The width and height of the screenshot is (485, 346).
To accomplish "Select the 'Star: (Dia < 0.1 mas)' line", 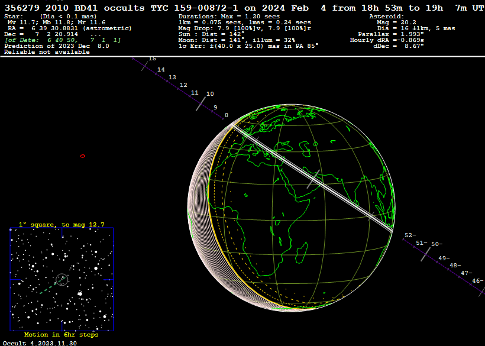I will tap(50, 17).
